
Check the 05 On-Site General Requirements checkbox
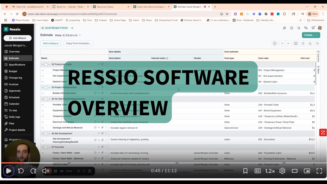coord(46,99)
